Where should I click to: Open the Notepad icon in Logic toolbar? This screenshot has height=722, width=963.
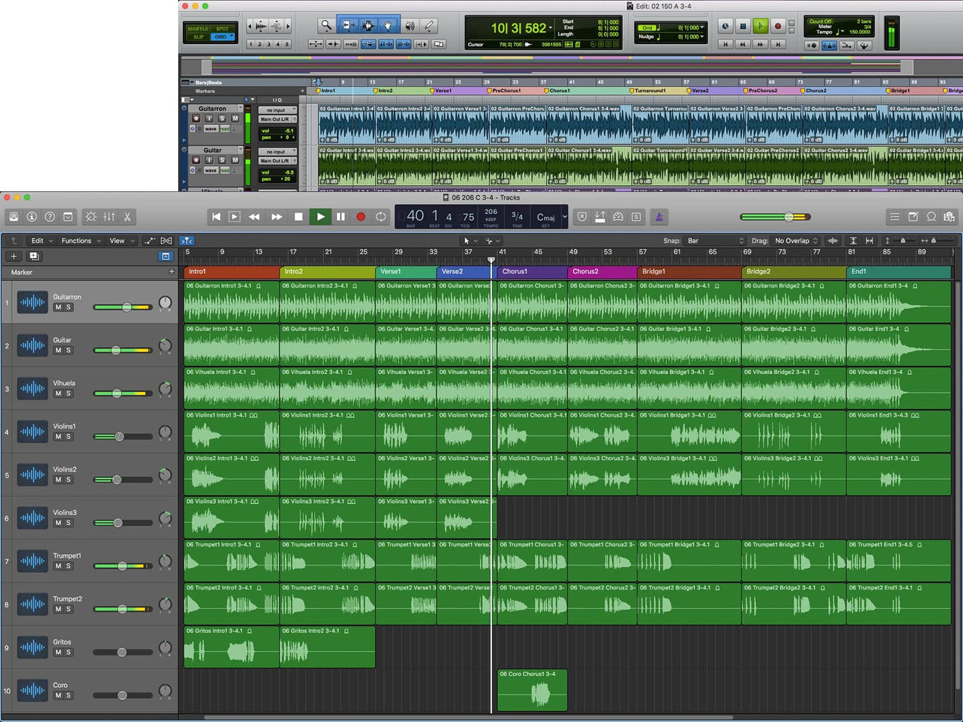click(x=913, y=217)
